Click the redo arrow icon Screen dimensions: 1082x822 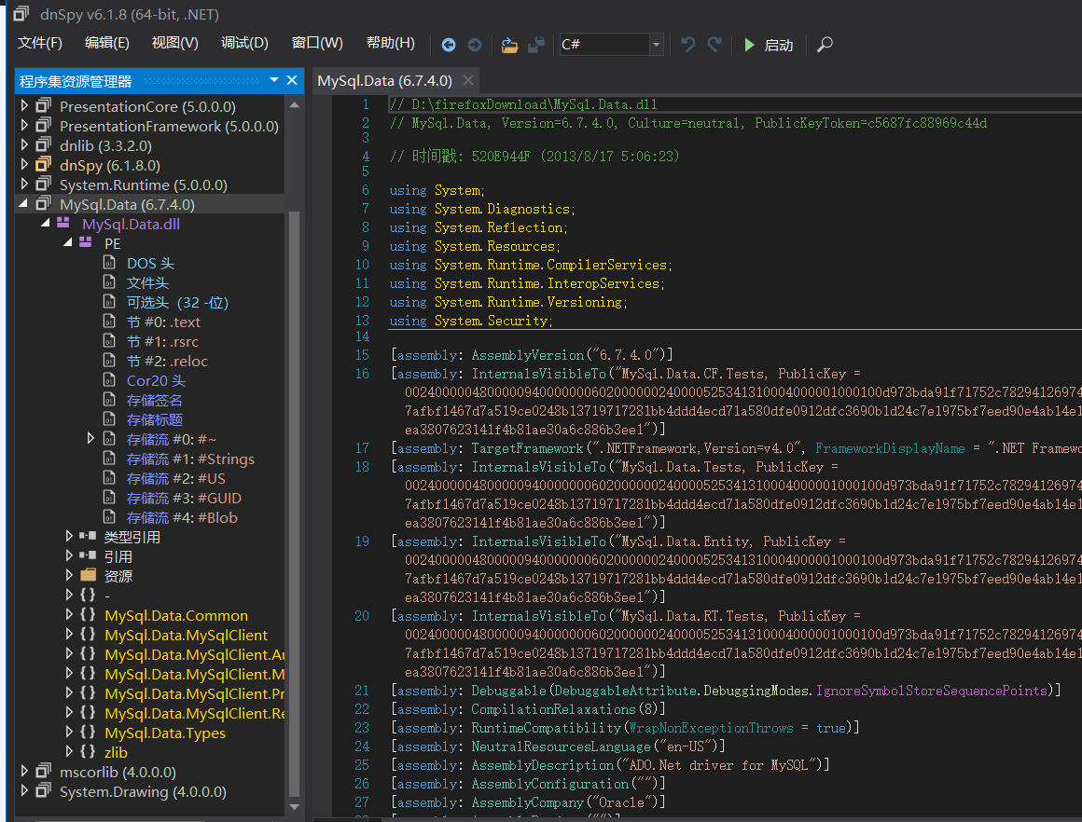coord(714,45)
